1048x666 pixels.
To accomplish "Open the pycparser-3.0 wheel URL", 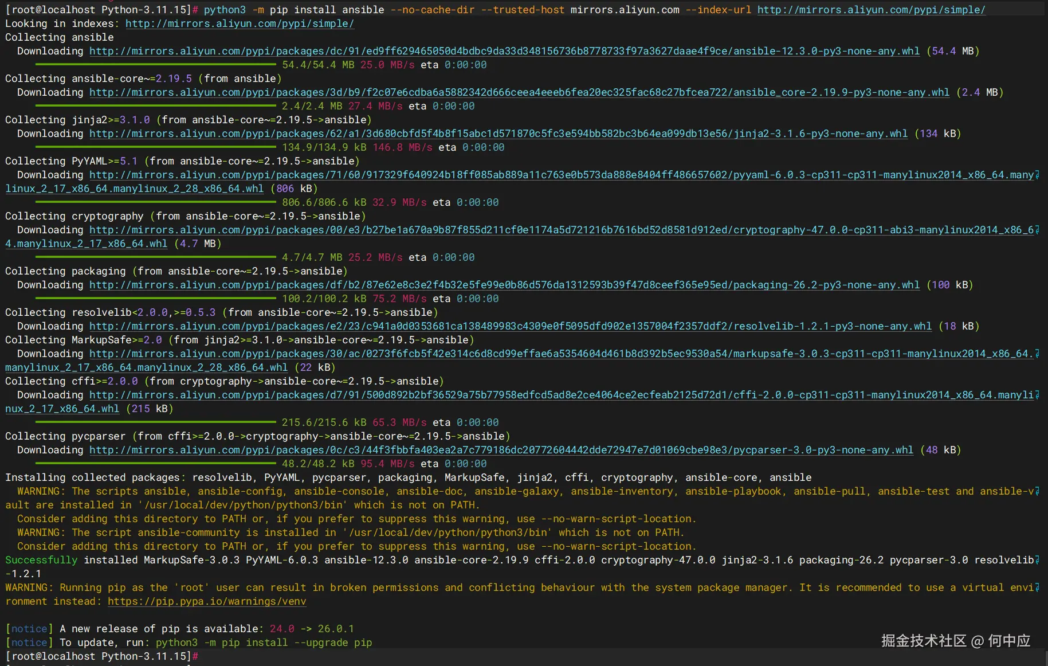I will coord(501,450).
